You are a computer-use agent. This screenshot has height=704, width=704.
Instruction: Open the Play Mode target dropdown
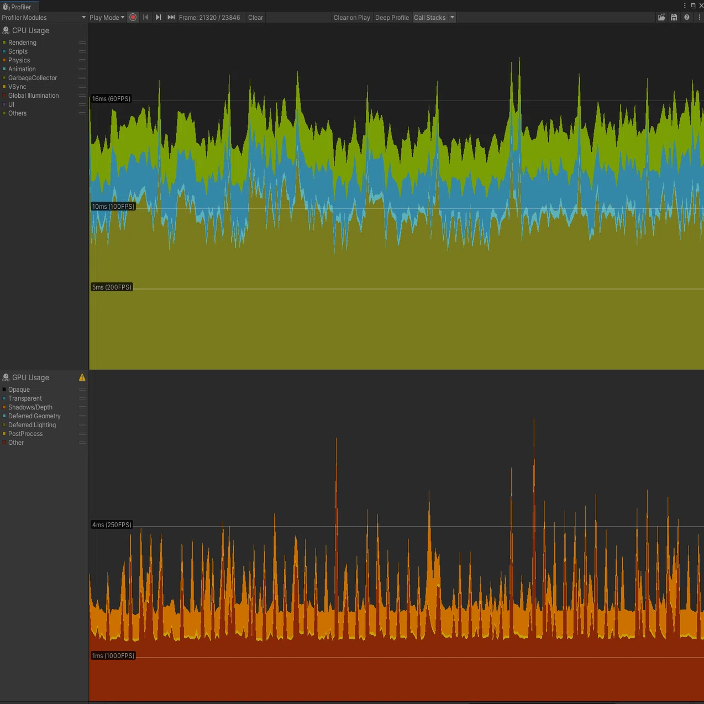(107, 18)
